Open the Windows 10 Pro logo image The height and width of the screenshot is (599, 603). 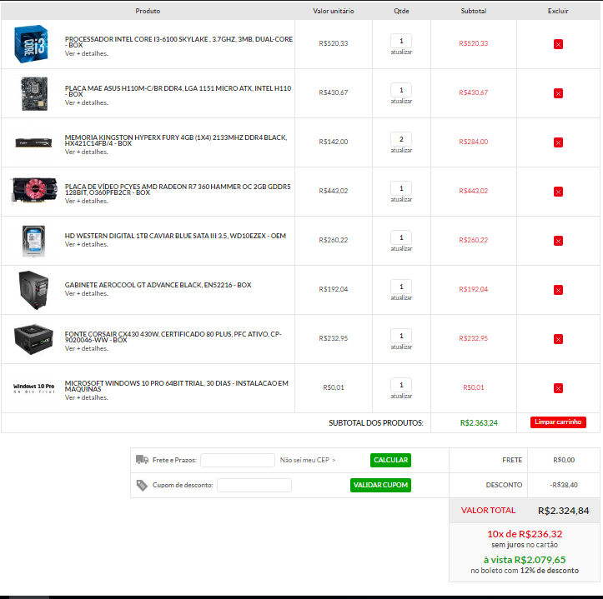point(34,388)
